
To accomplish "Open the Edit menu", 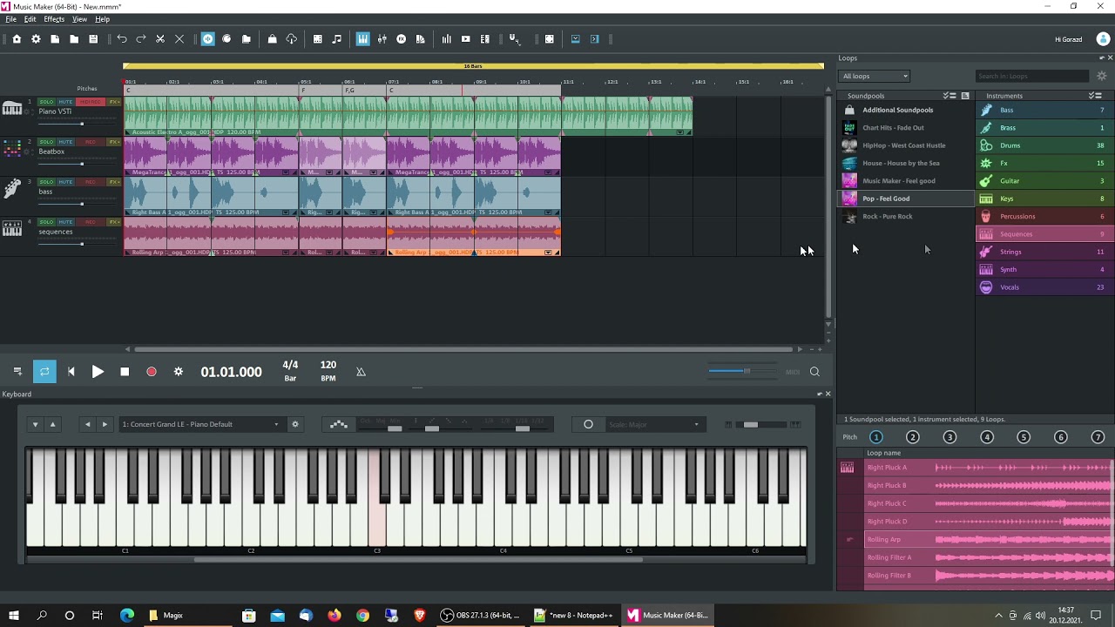I will pyautogui.click(x=30, y=19).
